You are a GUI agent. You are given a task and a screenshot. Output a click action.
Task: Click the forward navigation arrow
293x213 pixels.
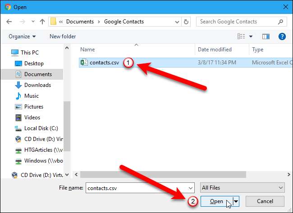click(x=22, y=22)
